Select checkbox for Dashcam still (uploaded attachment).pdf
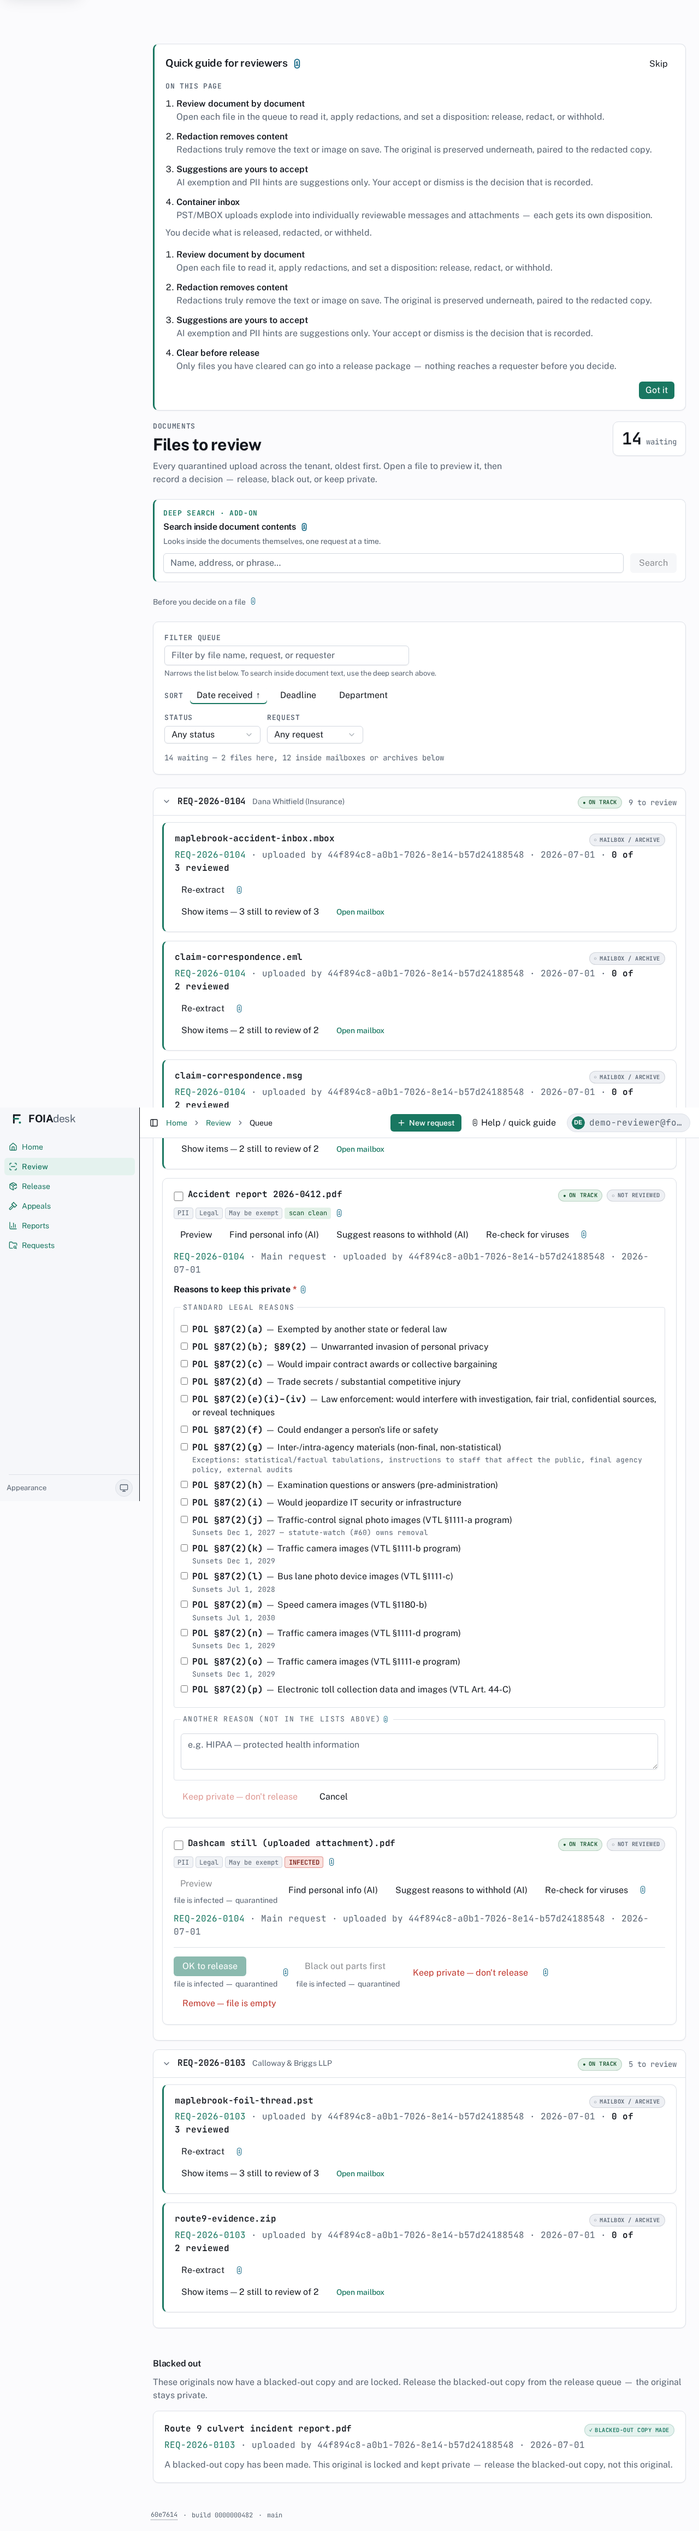This screenshot has height=2531, width=699. [x=179, y=1845]
